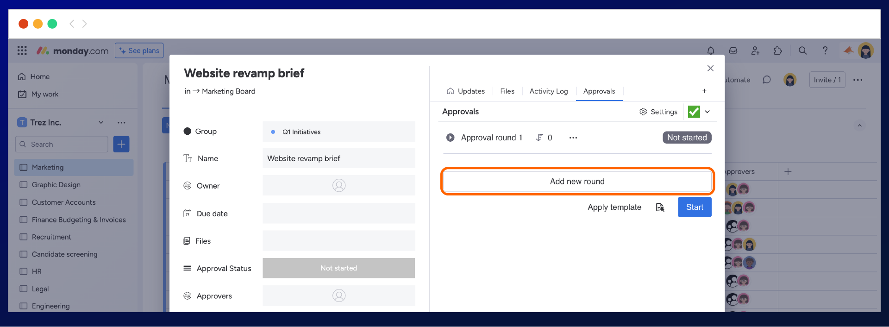The width and height of the screenshot is (889, 327).
Task: Add a new view with the plus tab
Action: (704, 91)
